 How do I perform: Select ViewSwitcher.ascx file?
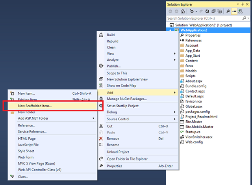[x=199, y=137]
